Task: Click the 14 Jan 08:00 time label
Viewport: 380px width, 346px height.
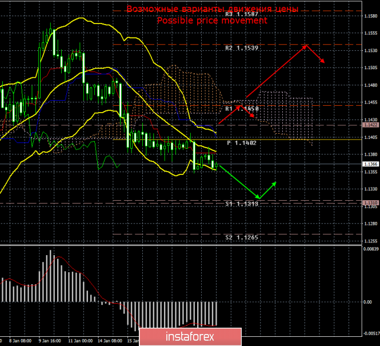Action: click(x=110, y=341)
